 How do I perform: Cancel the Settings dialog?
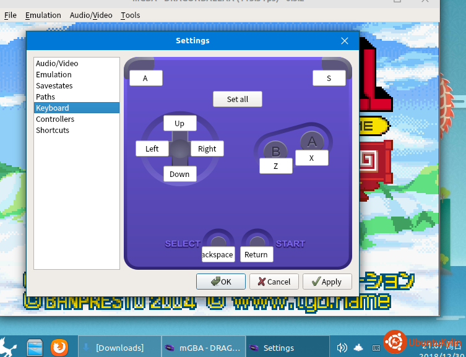click(x=274, y=282)
